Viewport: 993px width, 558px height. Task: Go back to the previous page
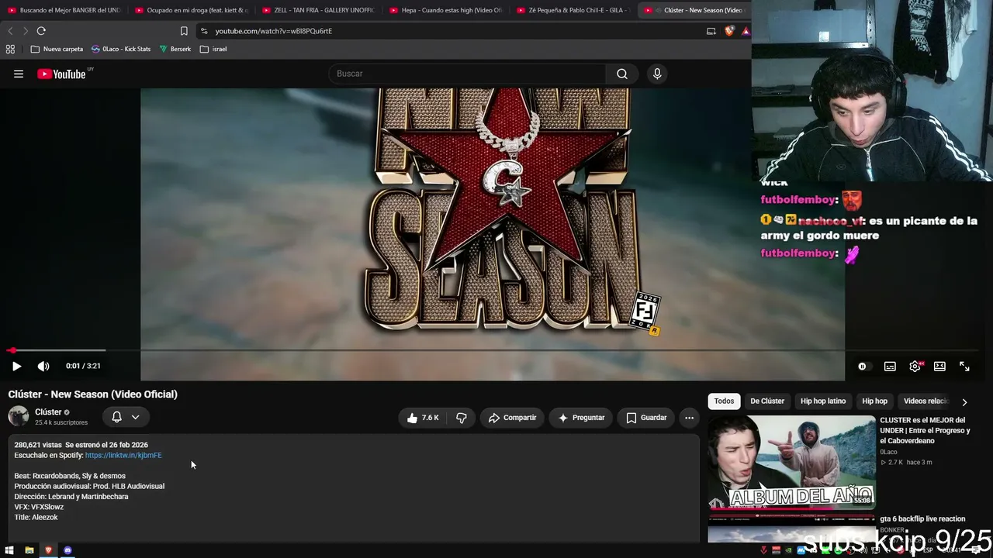10,31
